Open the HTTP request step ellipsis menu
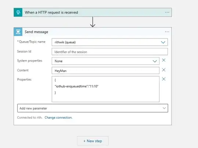198x148 pixels. click(167, 12)
